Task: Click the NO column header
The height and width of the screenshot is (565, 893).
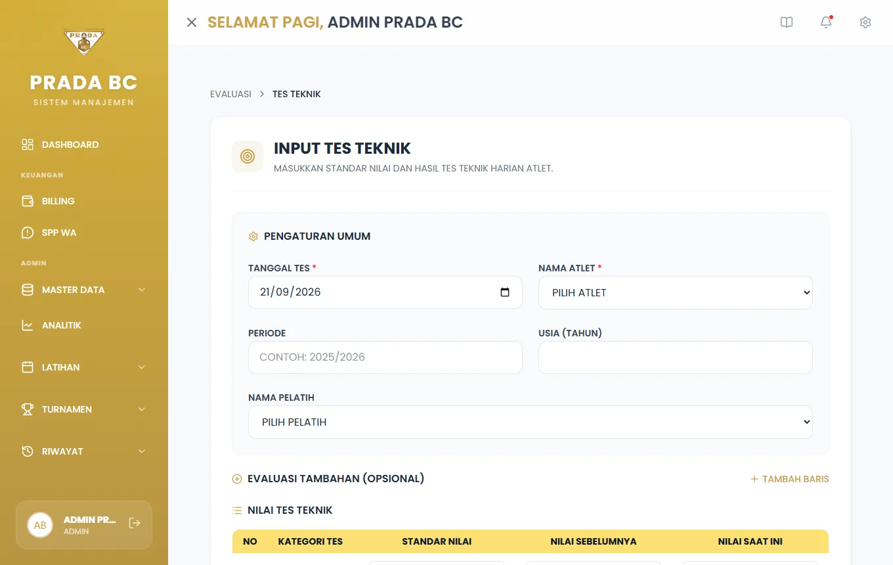Action: (250, 541)
